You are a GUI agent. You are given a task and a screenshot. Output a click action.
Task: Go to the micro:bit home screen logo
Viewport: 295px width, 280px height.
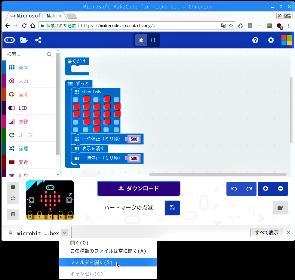point(9,40)
